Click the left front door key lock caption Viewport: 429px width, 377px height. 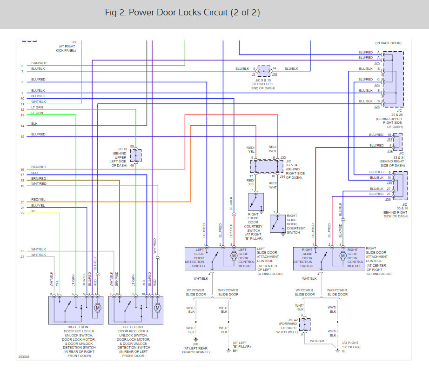tap(134, 341)
